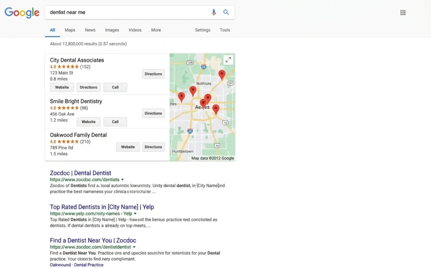This screenshot has width=431, height=268.
Task: Open the Zocdoc | Dental Dentist result
Action: pyautogui.click(x=80, y=173)
